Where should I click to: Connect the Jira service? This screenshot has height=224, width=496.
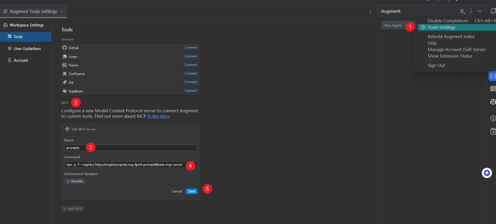[x=191, y=82]
